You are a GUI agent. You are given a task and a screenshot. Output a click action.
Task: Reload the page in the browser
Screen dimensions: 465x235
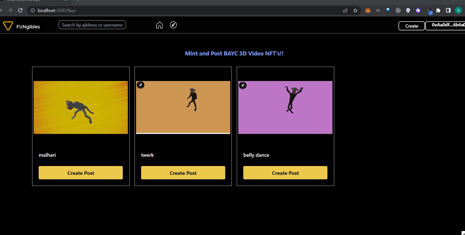(20, 10)
